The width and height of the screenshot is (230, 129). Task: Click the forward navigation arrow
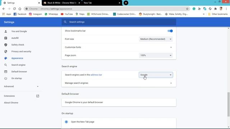pos(9,9)
